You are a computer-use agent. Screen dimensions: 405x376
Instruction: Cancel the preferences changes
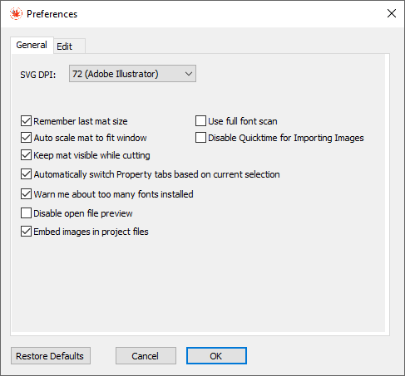(x=146, y=356)
